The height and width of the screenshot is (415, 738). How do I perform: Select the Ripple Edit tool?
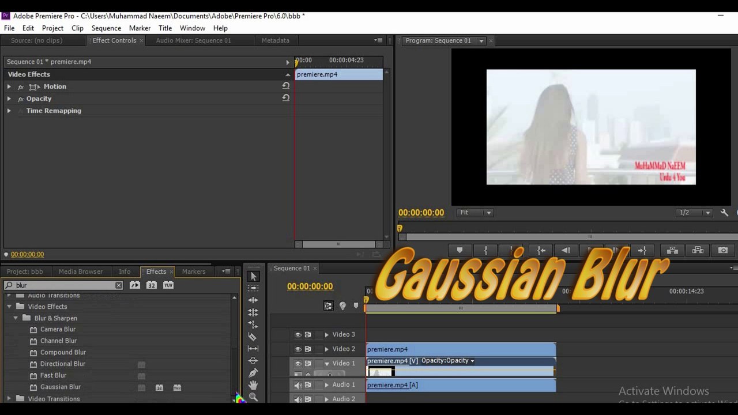[x=253, y=300]
